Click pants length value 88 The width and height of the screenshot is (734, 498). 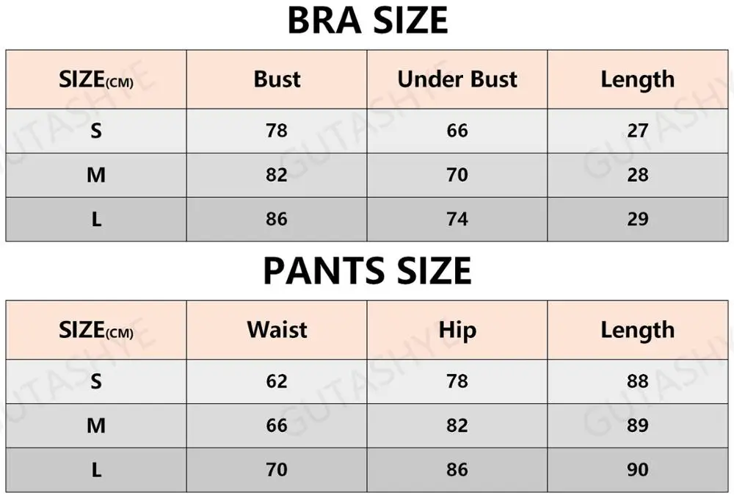pos(638,381)
